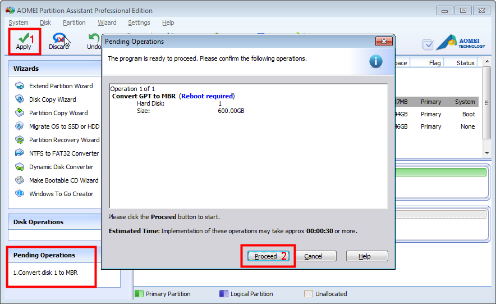
Task: Choose Partition Recovery Wizard label
Action: point(64,140)
